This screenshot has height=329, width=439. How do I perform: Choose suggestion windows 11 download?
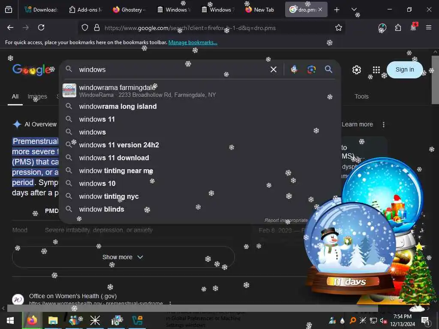click(x=200, y=158)
